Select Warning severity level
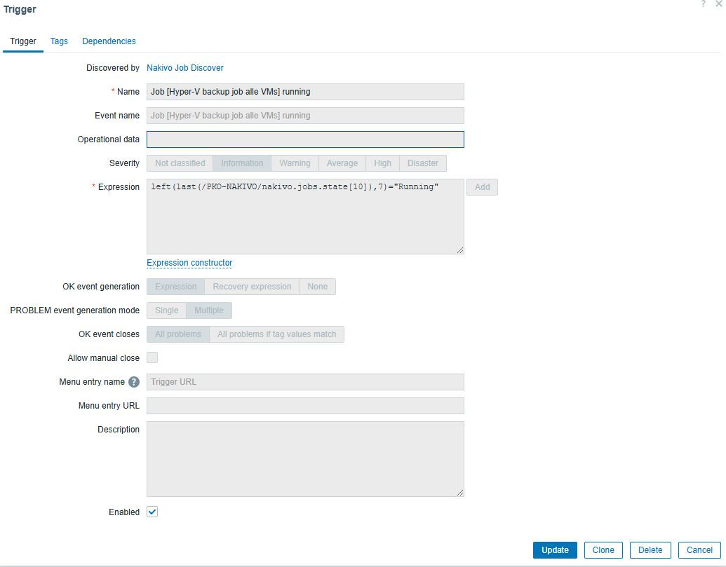 tap(295, 163)
